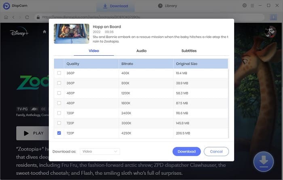The width and height of the screenshot is (283, 180).
Task: Click the round blue download arrow button
Action: point(264,161)
